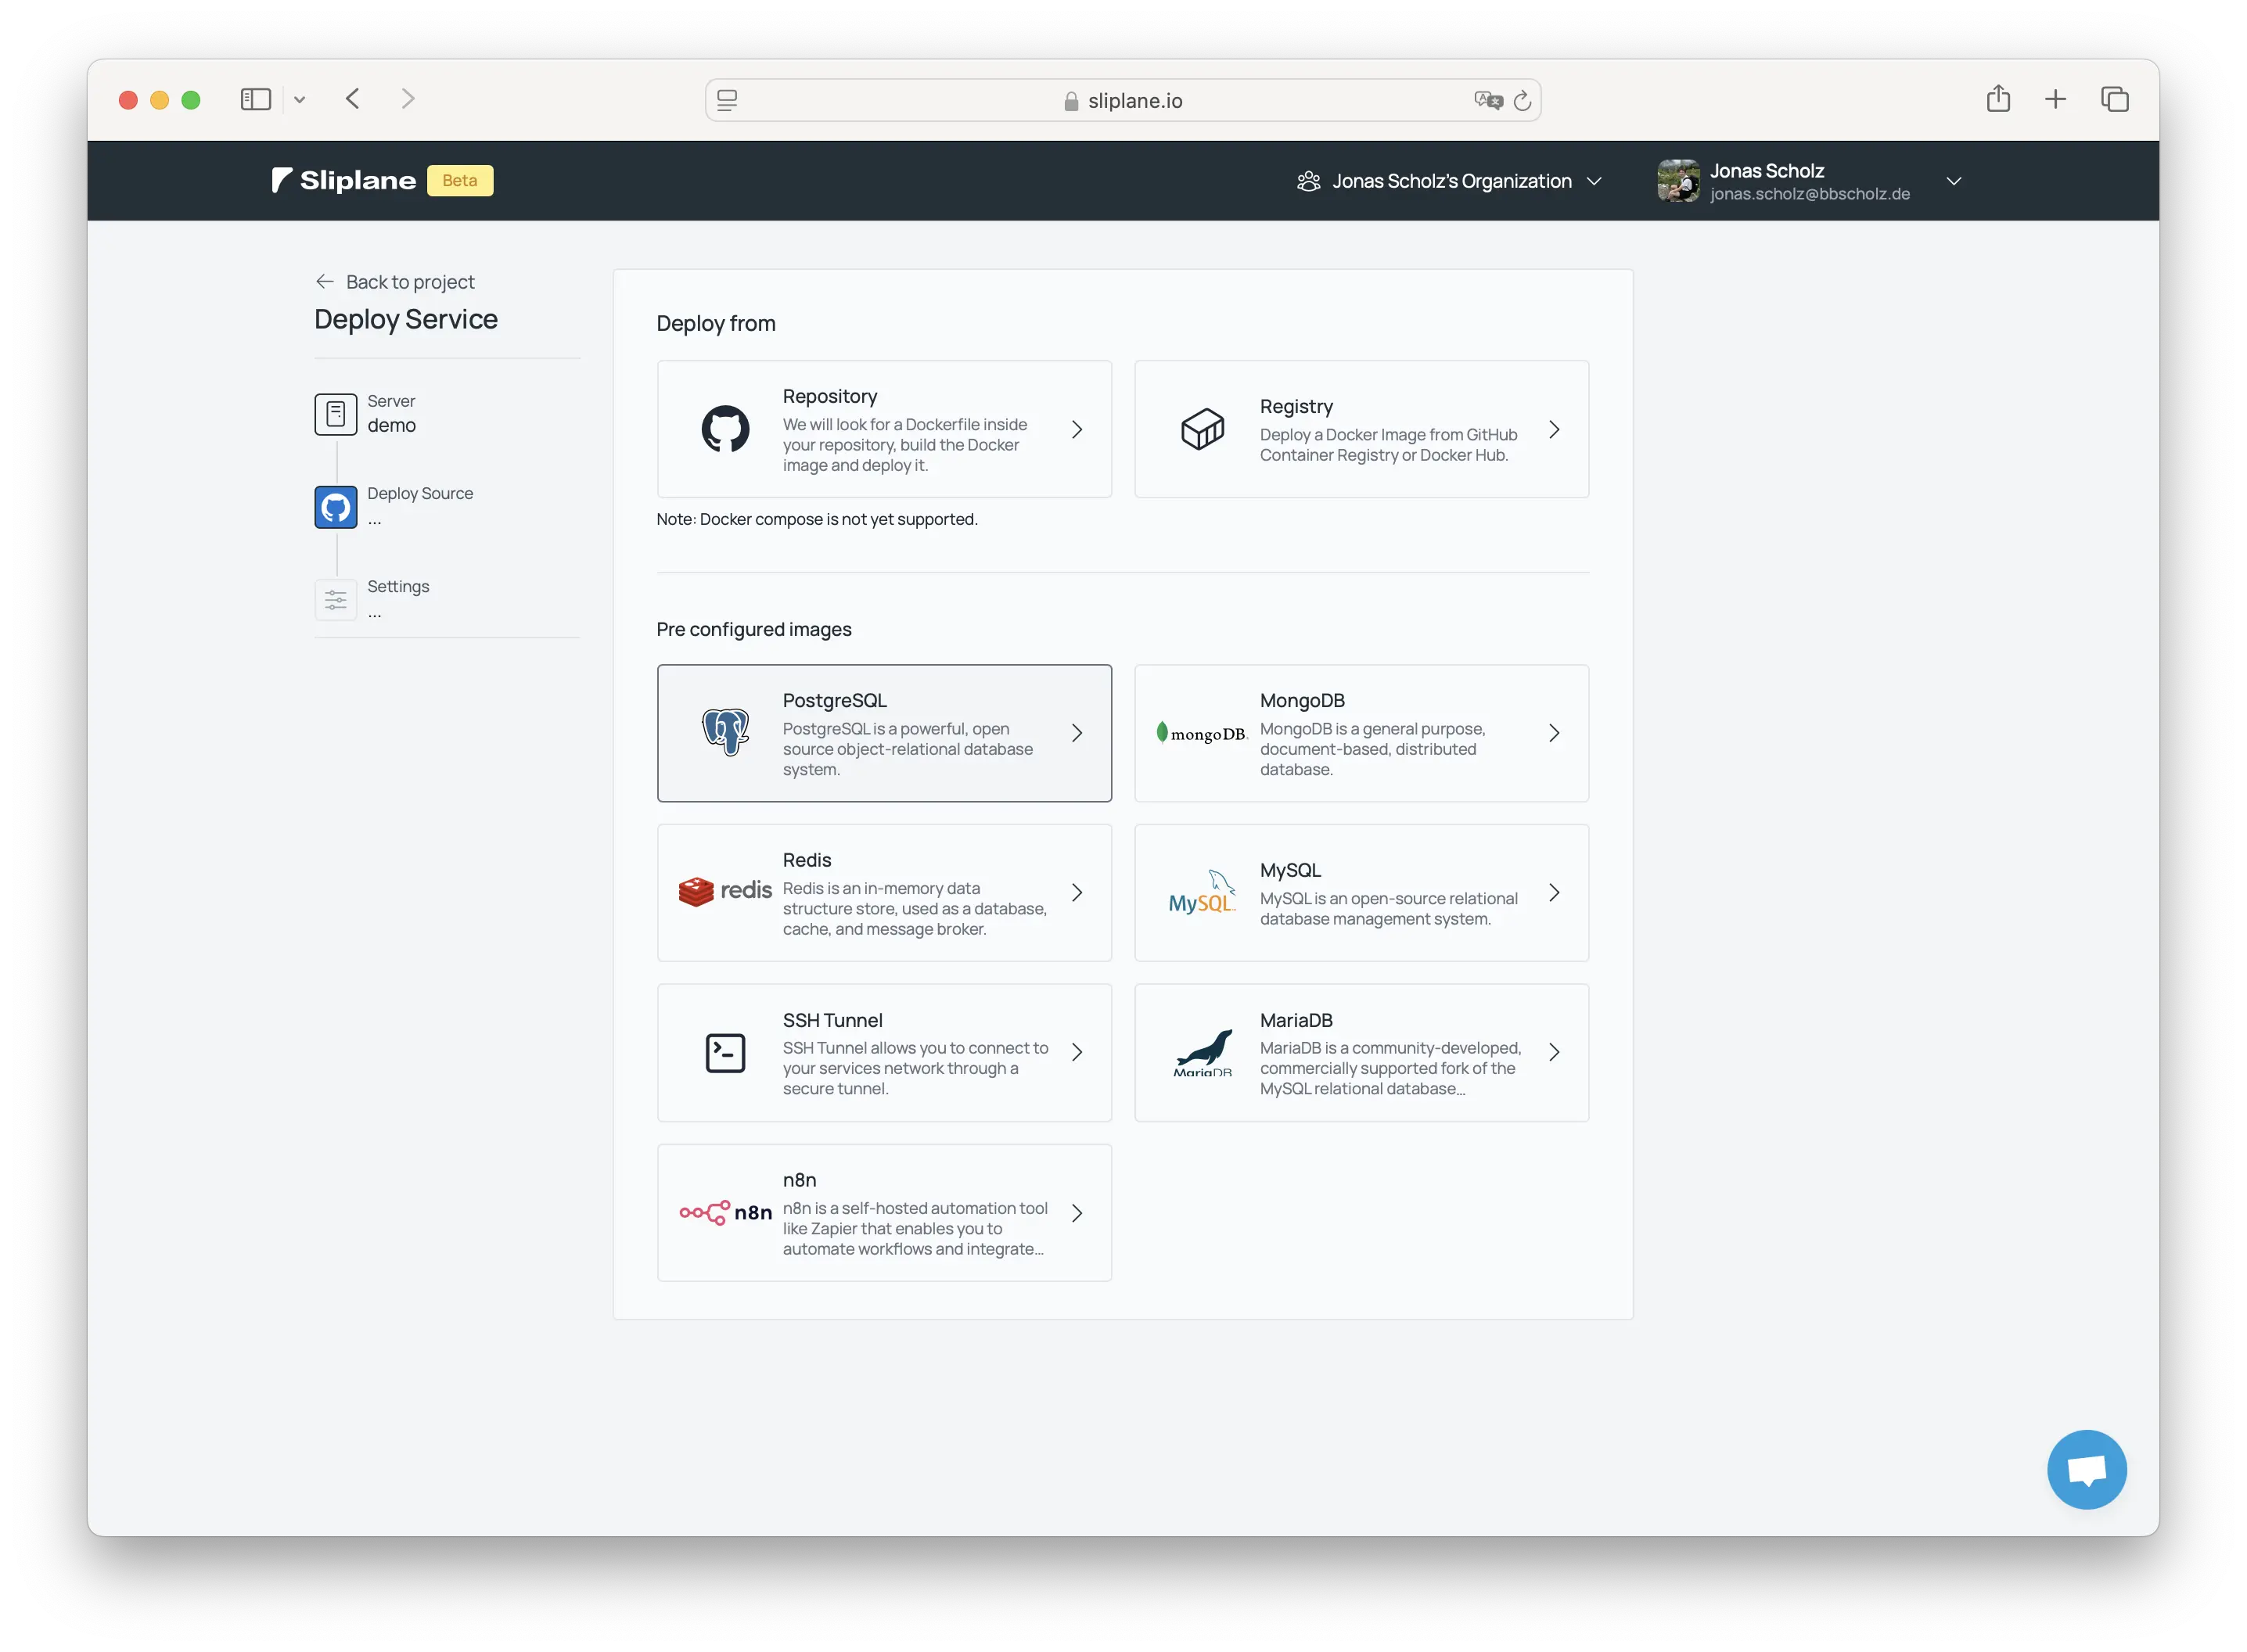This screenshot has width=2247, height=1652.
Task: Click the PostgreSQL elephant logo
Action: tap(725, 733)
